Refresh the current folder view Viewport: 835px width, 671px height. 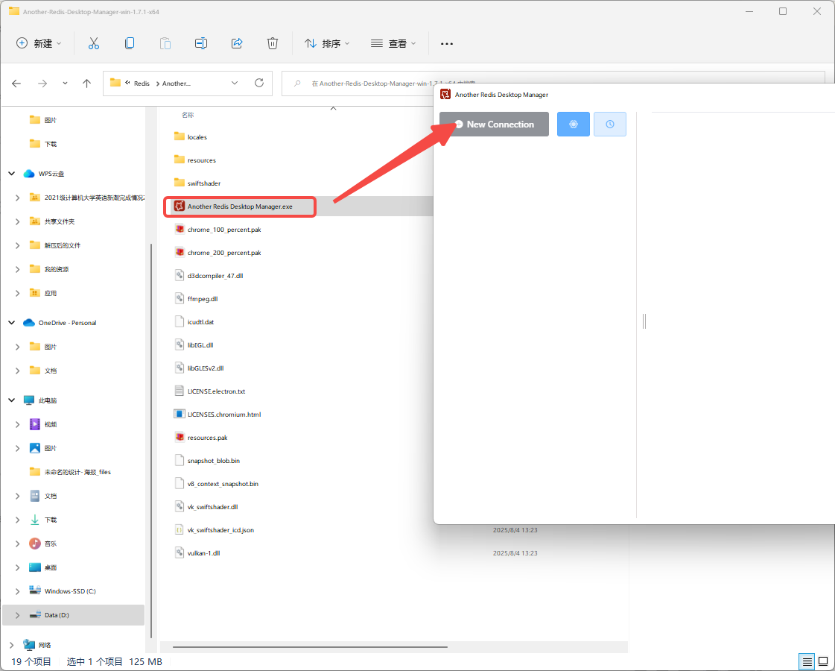259,84
